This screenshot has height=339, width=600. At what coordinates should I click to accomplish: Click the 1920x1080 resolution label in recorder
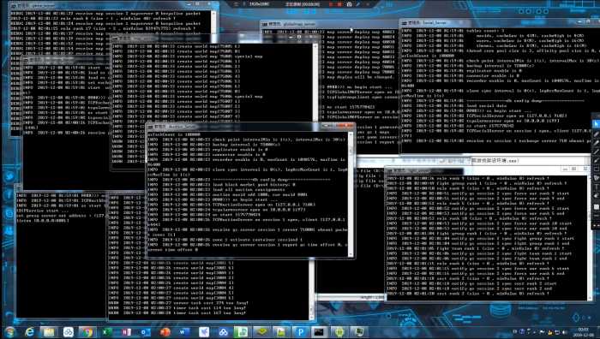259,4
